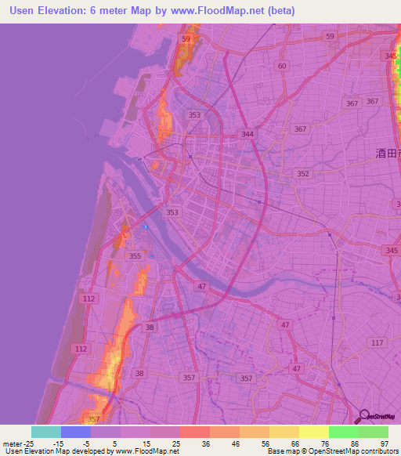Select the route 355 road shield
401x456 pixels.
tap(135, 256)
